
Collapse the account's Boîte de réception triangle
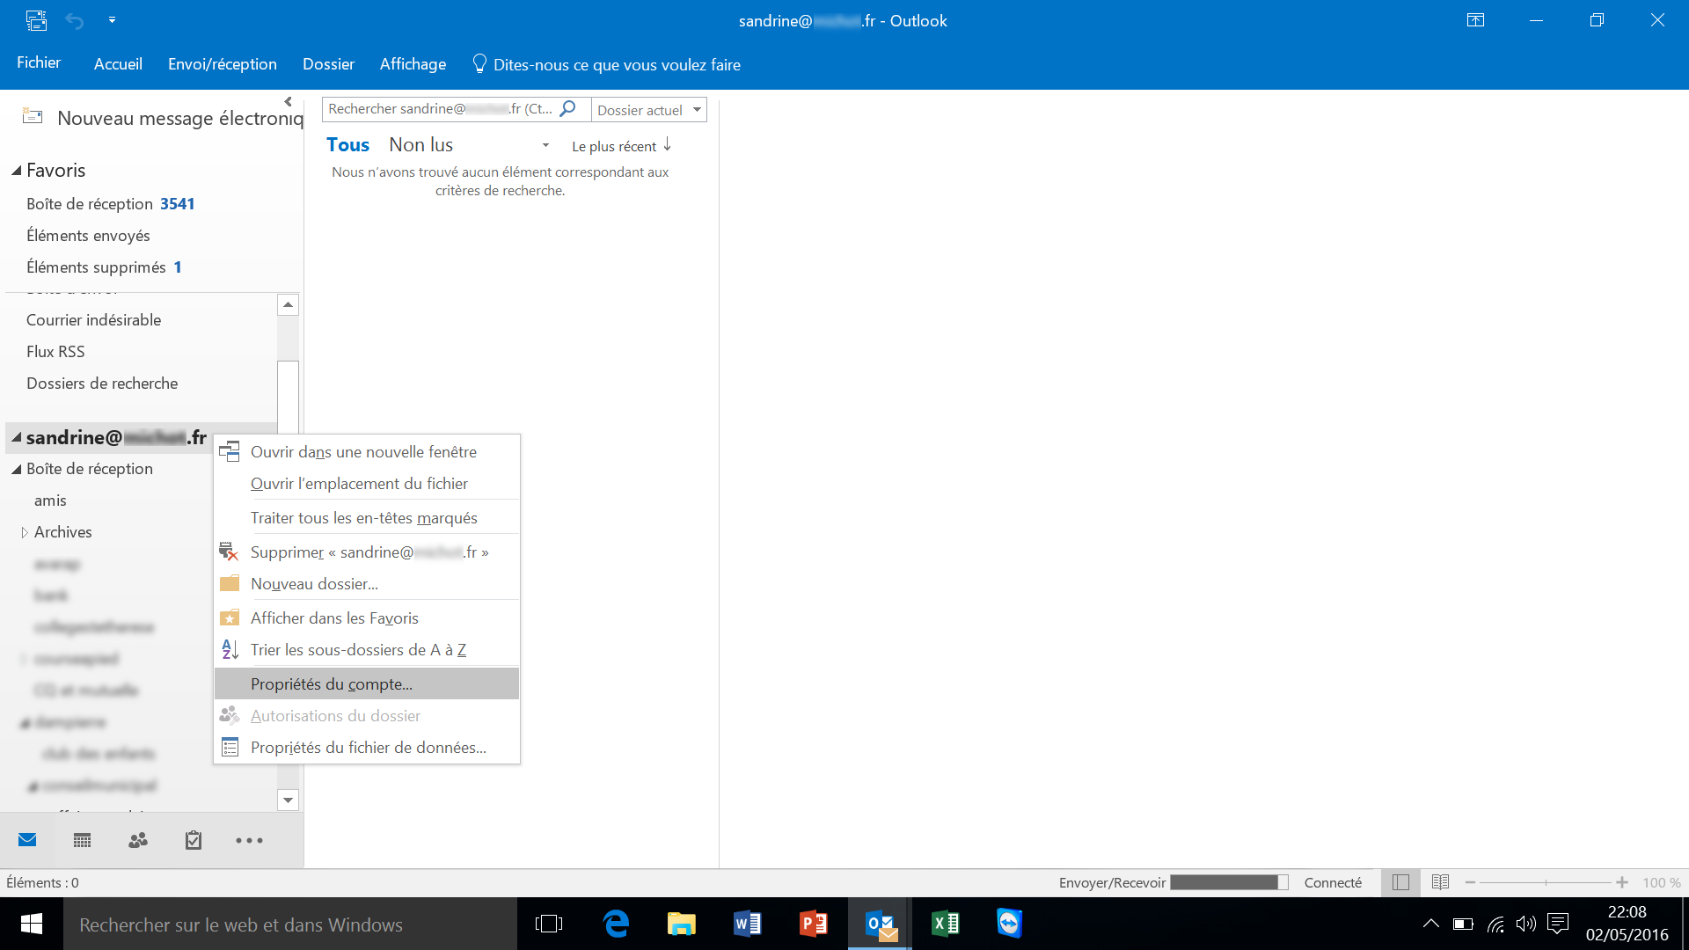point(16,469)
